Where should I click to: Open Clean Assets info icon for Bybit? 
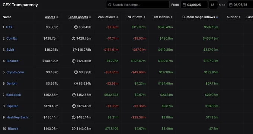75,50
